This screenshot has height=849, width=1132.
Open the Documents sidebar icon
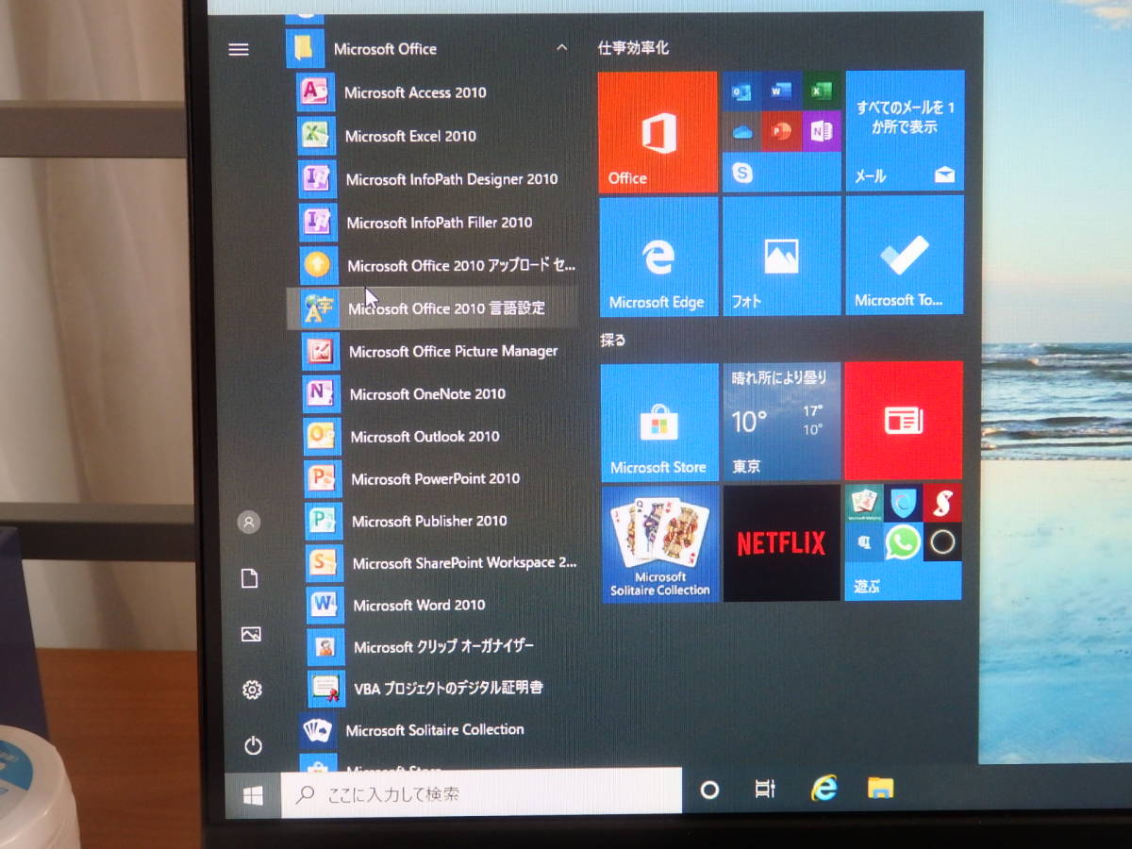(x=250, y=578)
